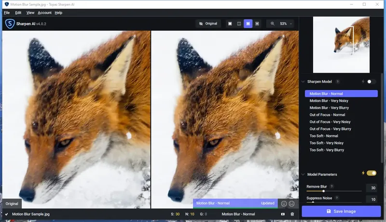This screenshot has height=222, width=386.
Task: Open the Edit menu
Action: click(18, 13)
